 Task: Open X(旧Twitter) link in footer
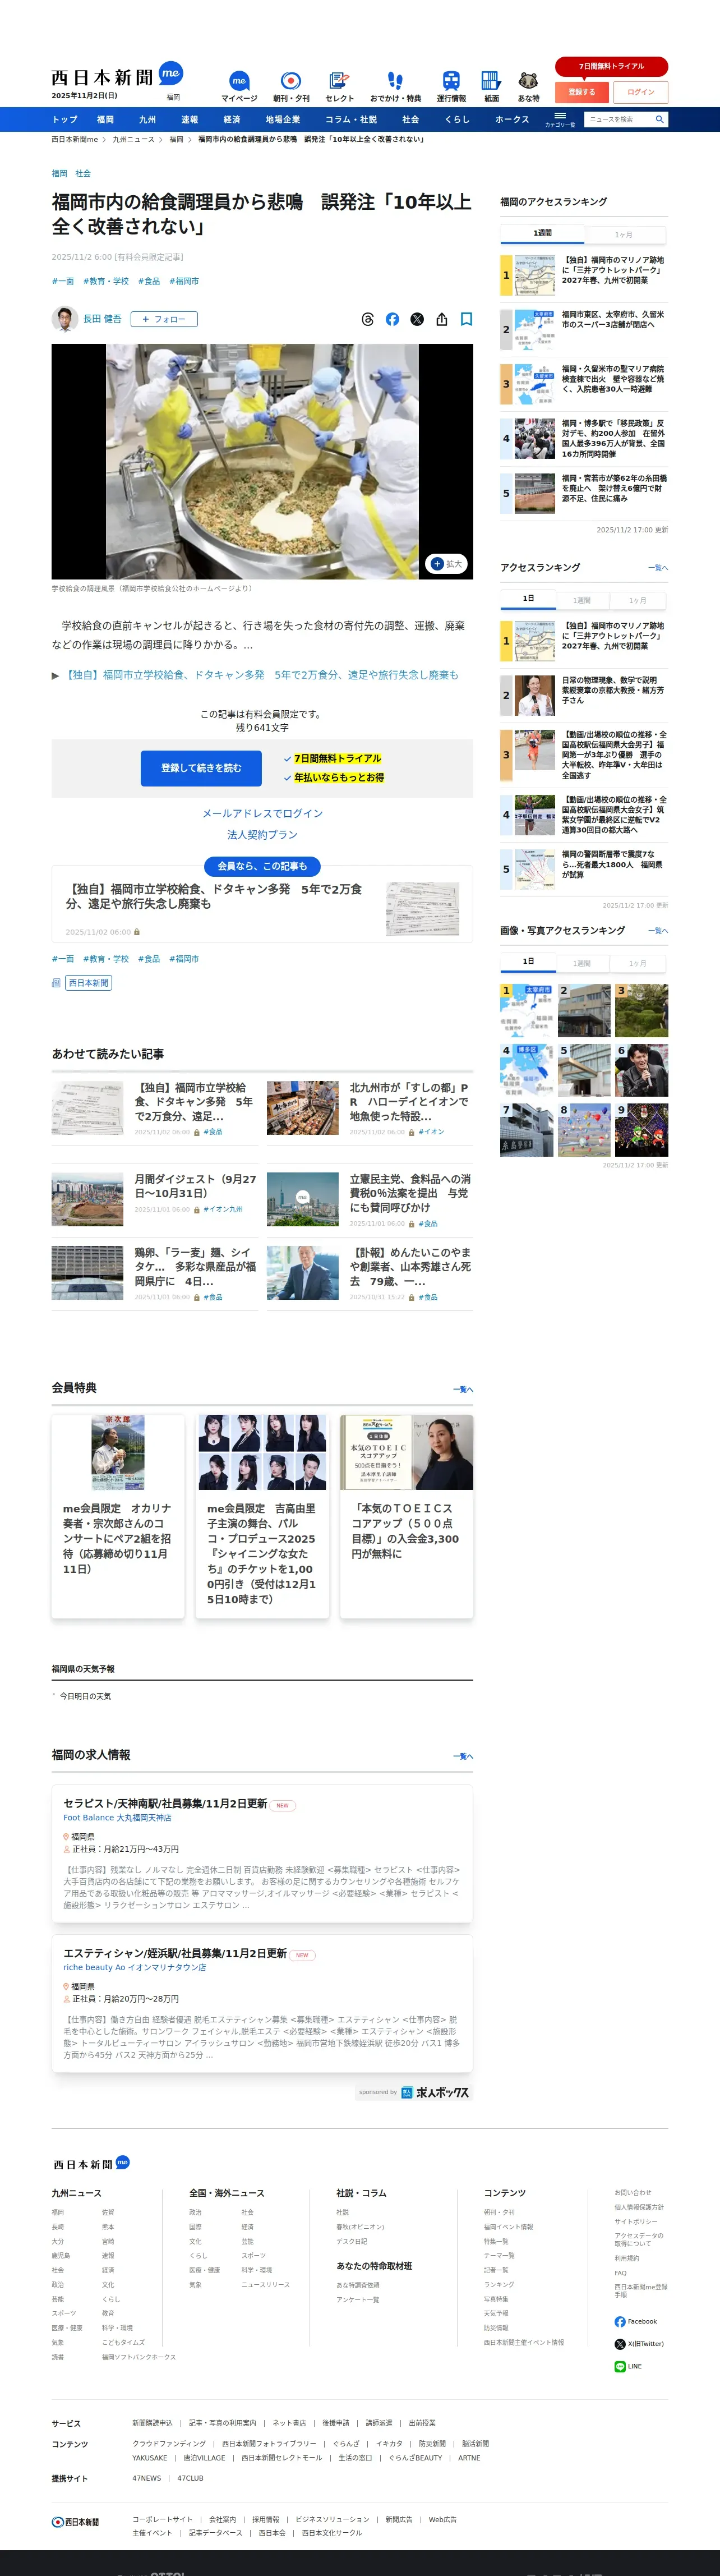(639, 2344)
